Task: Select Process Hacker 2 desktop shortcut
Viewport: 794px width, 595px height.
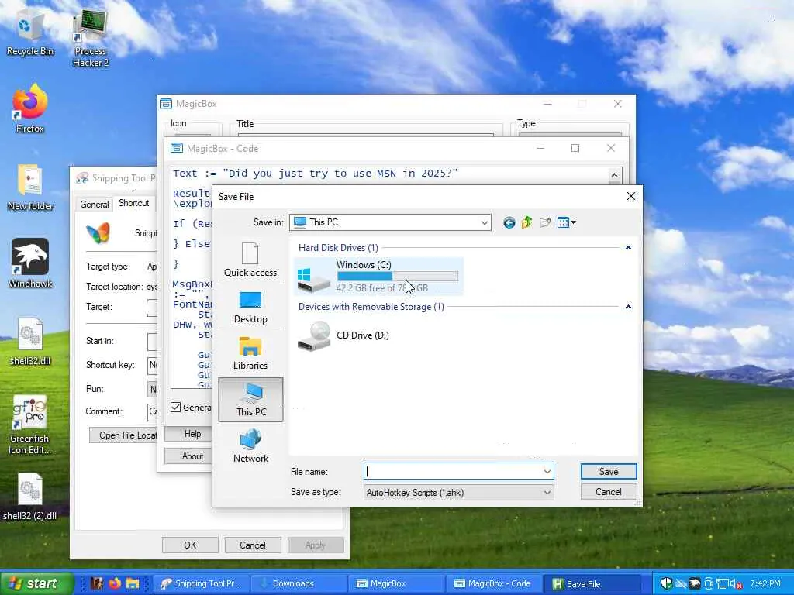Action: coord(90,38)
